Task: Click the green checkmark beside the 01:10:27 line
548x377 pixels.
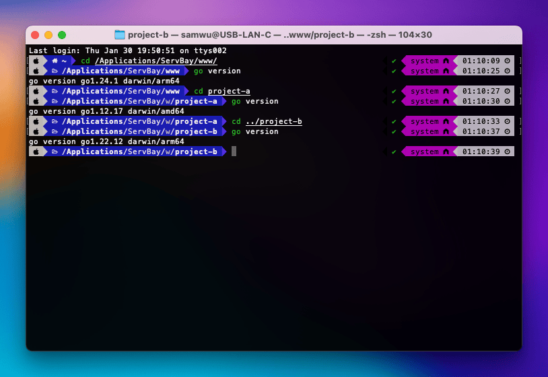Action: click(x=394, y=91)
